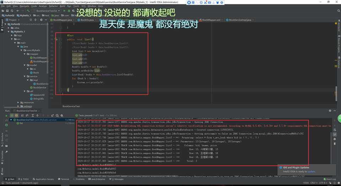Click the pin tab icon in Run sidebar
The width and height of the screenshot is (341, 186).
click(6, 152)
